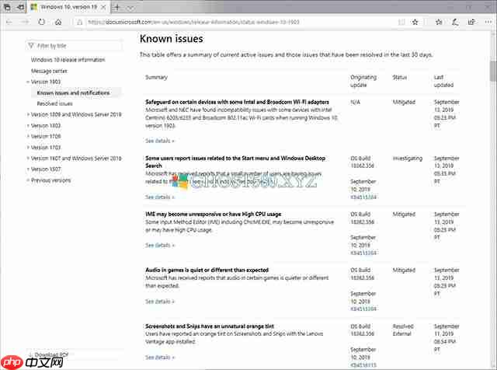Click the Resolved External status cell

coord(403,330)
